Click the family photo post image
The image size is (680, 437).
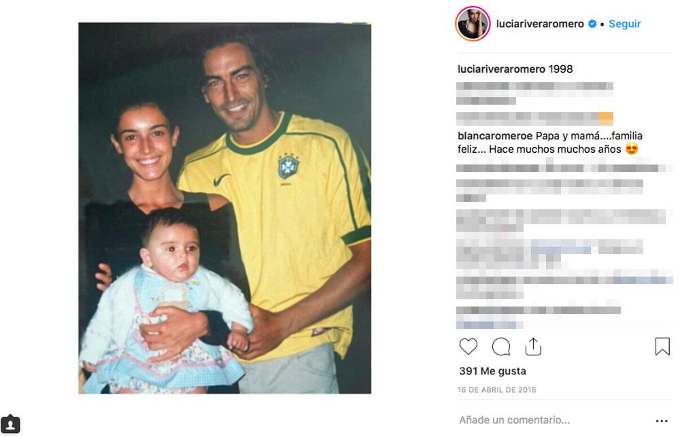pyautogui.click(x=224, y=208)
